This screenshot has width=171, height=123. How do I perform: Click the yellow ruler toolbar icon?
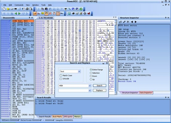pyautogui.click(x=43, y=13)
